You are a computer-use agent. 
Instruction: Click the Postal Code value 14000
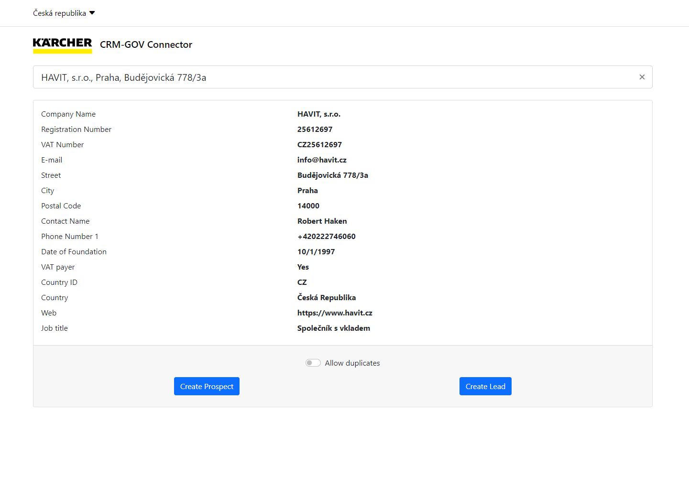[x=308, y=206]
